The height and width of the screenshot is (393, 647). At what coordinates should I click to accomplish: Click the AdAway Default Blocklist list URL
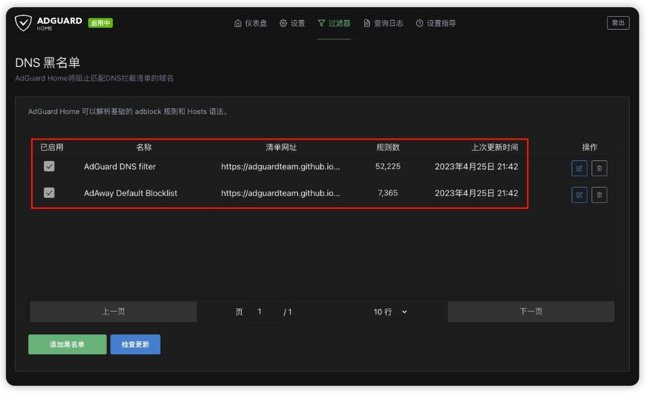[280, 193]
